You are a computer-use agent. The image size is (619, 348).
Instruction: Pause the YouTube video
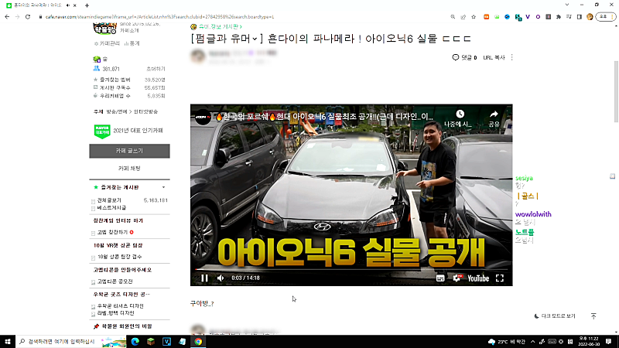pyautogui.click(x=204, y=278)
